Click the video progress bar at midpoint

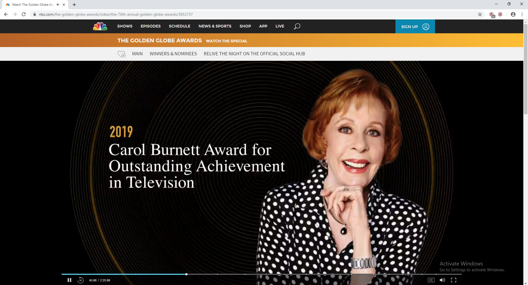[262, 274]
